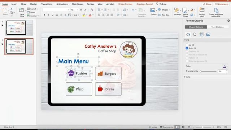Click the zoom slider in status bar
The height and width of the screenshot is (130, 231).
point(203,127)
